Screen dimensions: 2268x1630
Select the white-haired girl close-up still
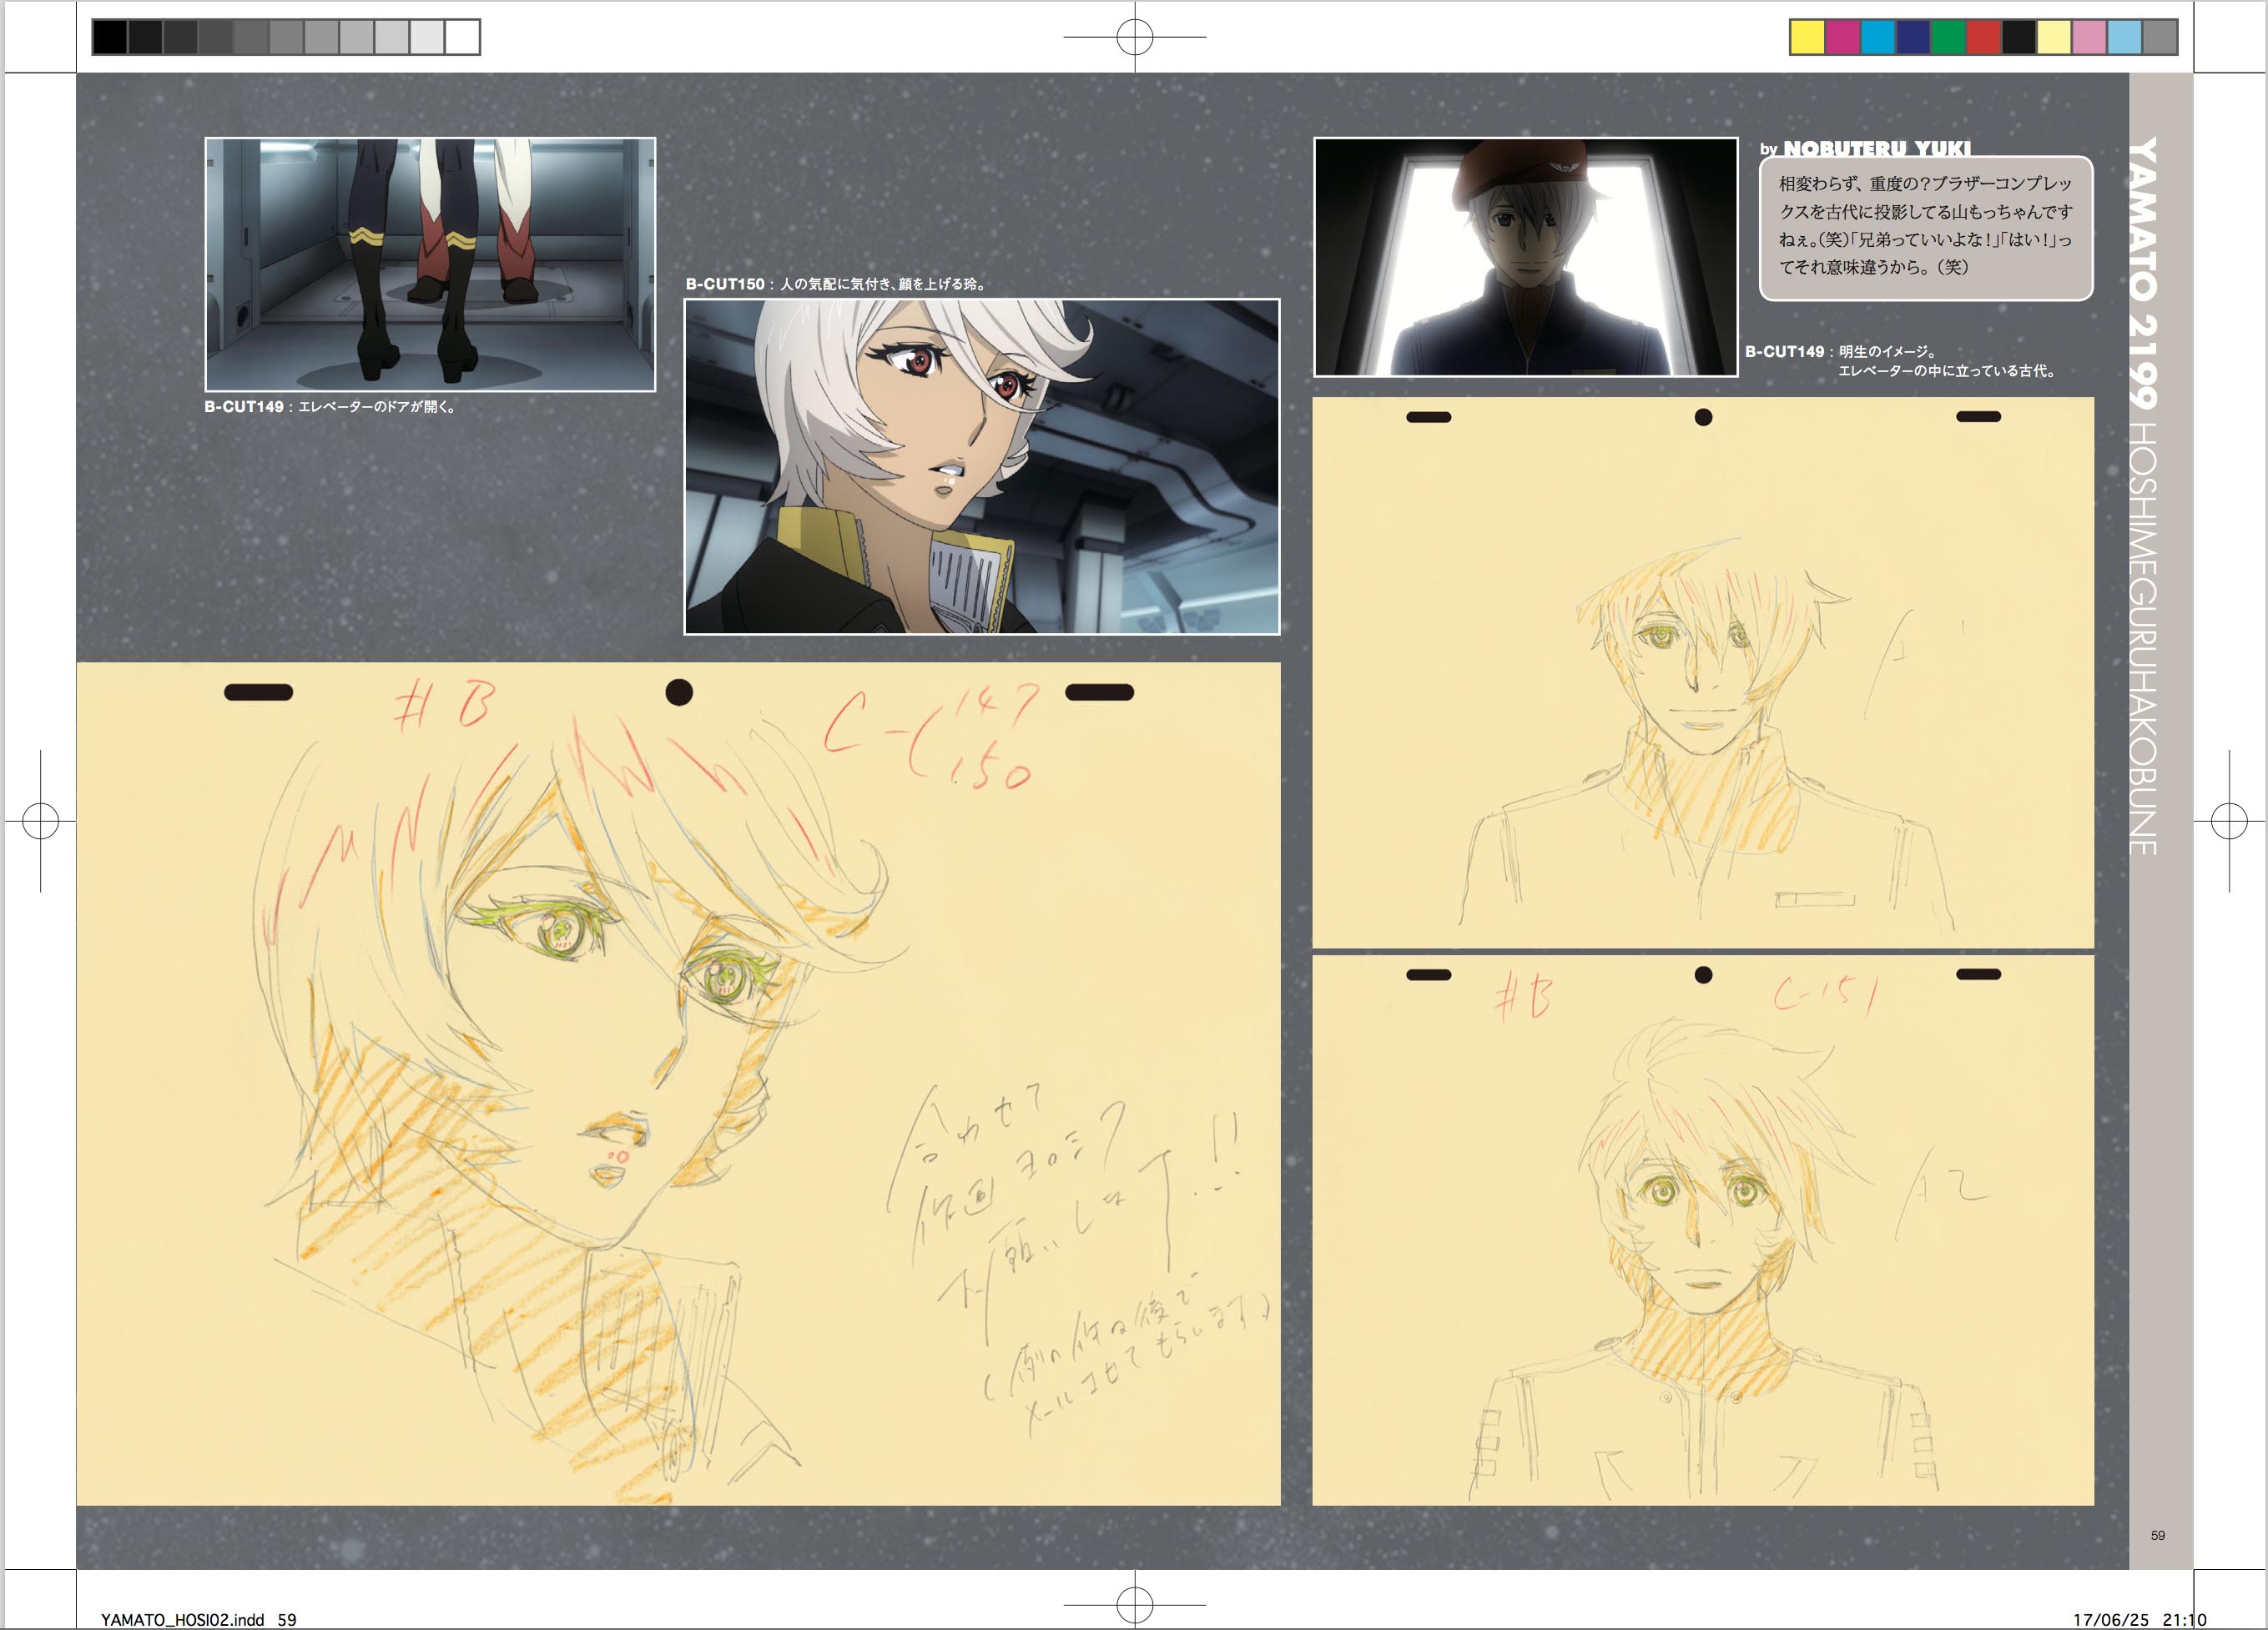(x=981, y=466)
